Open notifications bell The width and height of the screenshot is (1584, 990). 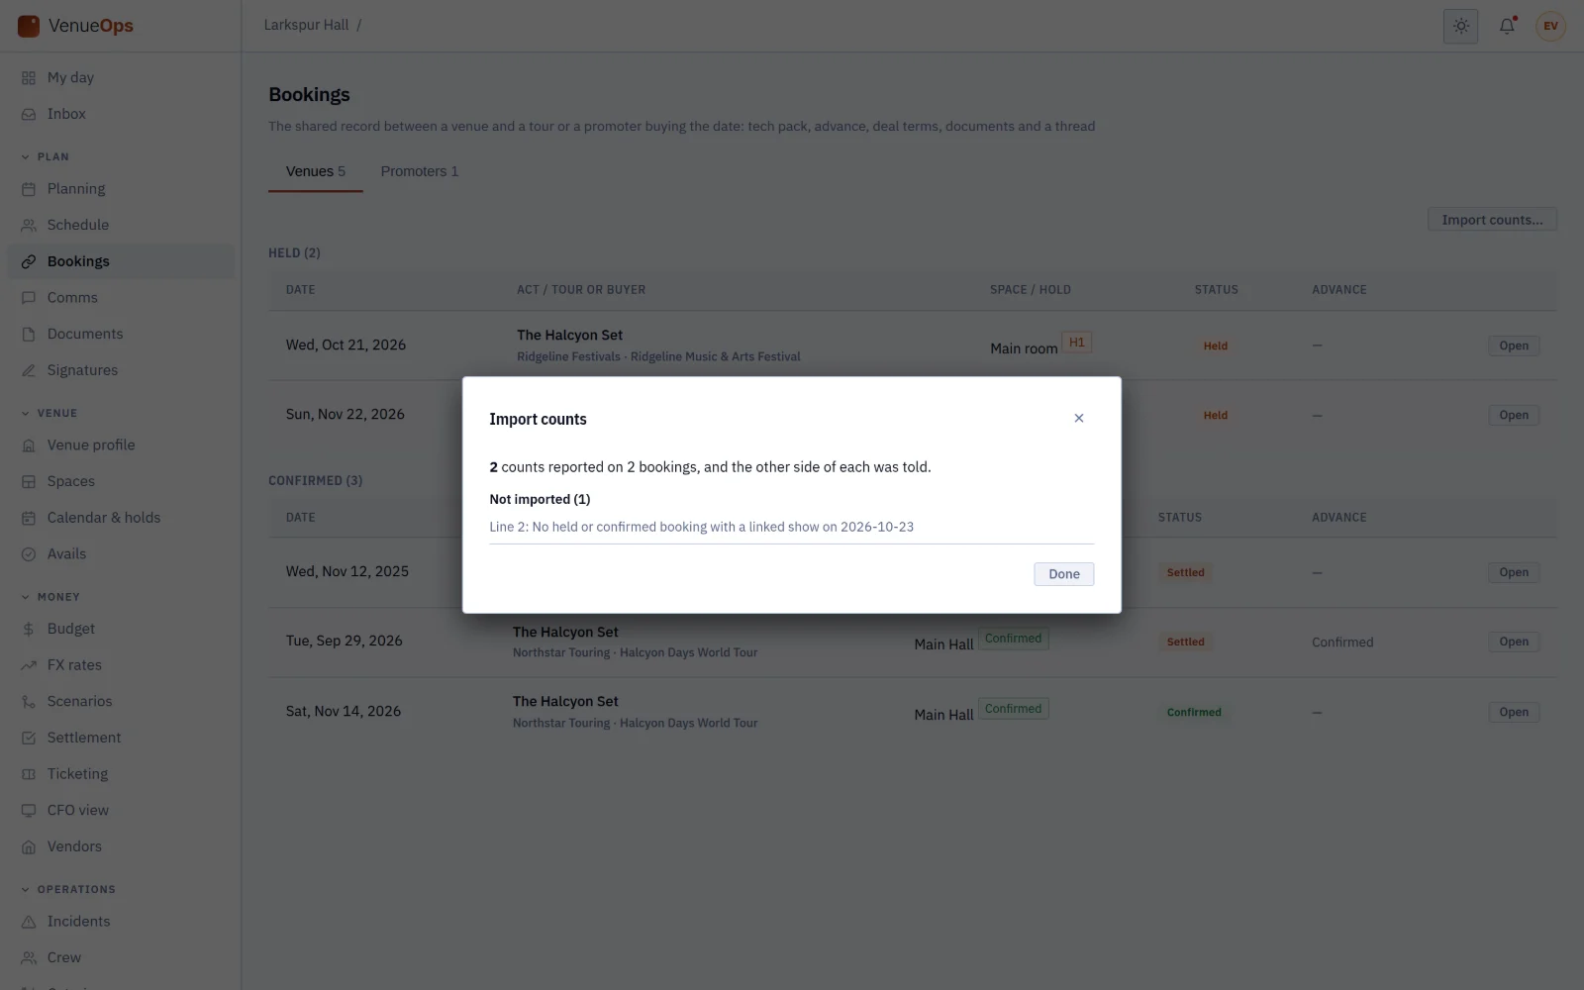(x=1507, y=27)
